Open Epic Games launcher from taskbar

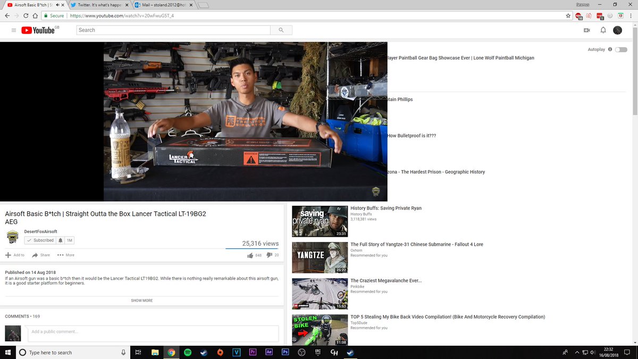point(318,352)
